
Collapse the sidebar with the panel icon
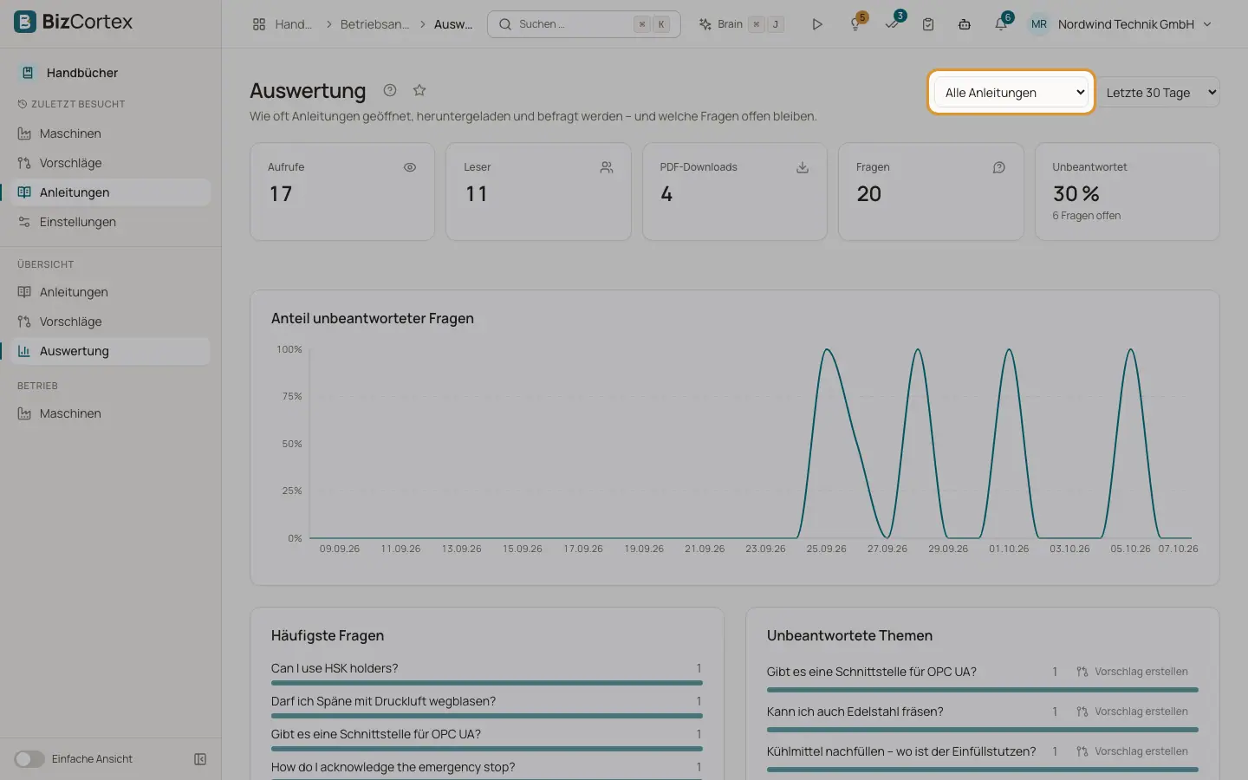coord(200,759)
